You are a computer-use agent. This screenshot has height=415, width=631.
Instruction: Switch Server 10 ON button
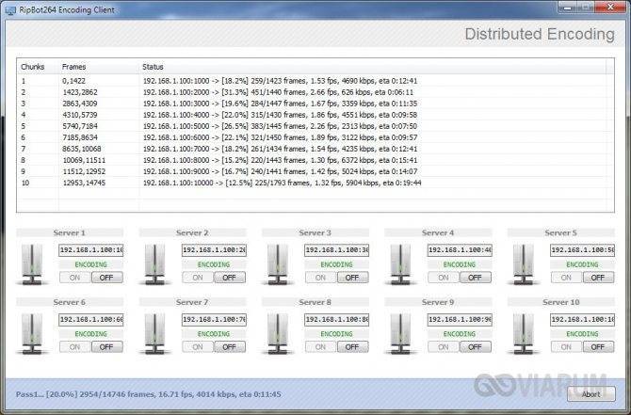(x=566, y=347)
